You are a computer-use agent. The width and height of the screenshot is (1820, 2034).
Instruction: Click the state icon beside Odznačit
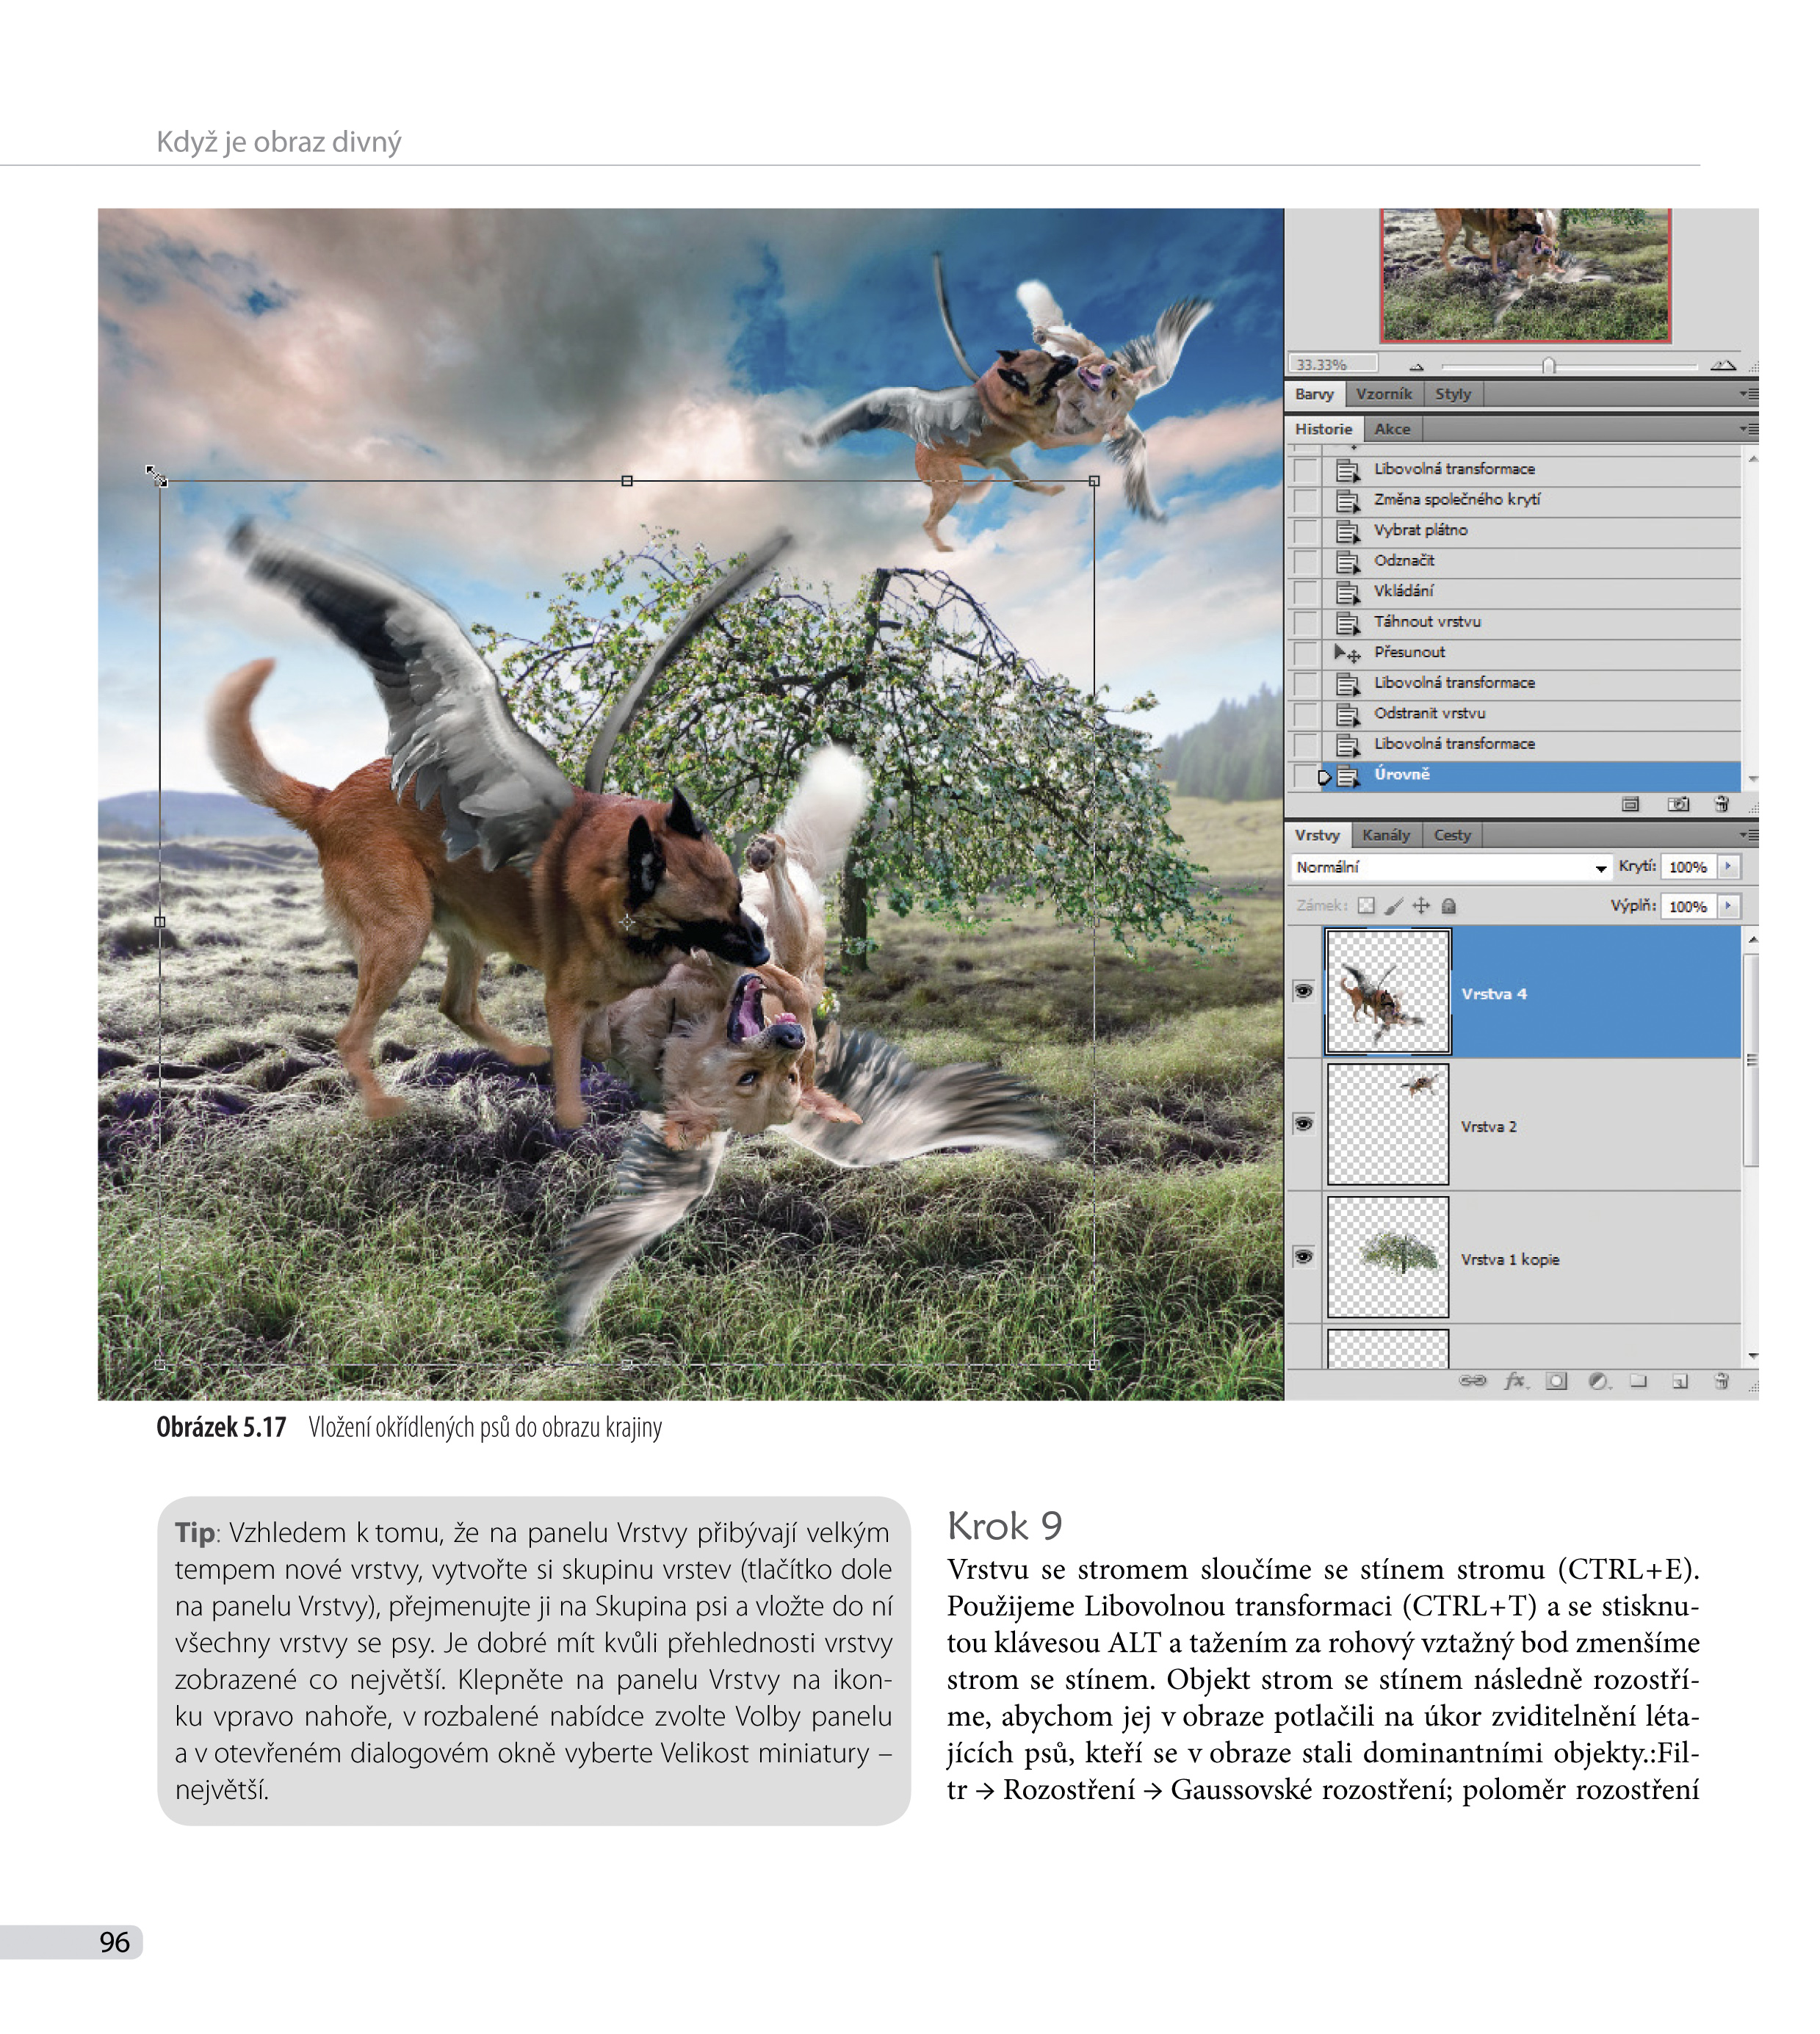pyautogui.click(x=1348, y=561)
